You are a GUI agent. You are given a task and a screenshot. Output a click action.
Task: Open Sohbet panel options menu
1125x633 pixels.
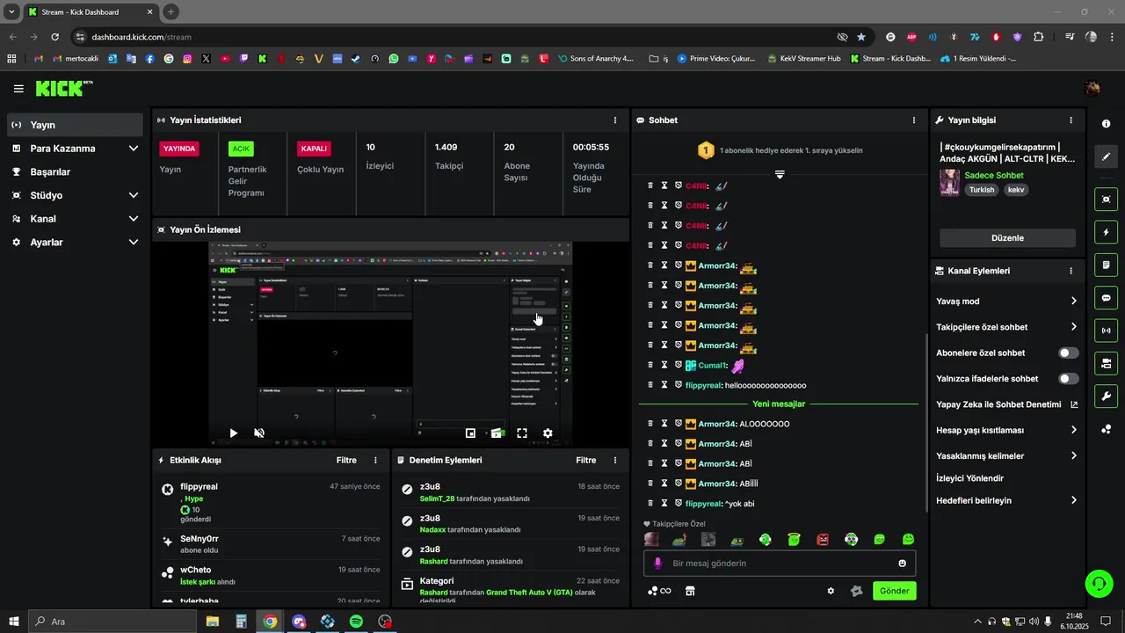click(914, 120)
